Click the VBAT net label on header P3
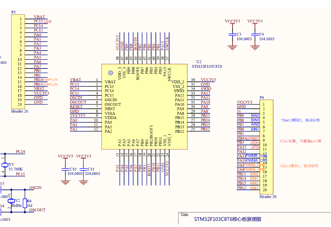This screenshot has width=331, height=227. pos(39,17)
